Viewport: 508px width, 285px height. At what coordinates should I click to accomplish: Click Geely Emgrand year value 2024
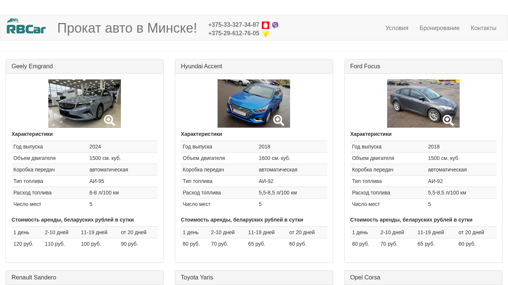95,147
